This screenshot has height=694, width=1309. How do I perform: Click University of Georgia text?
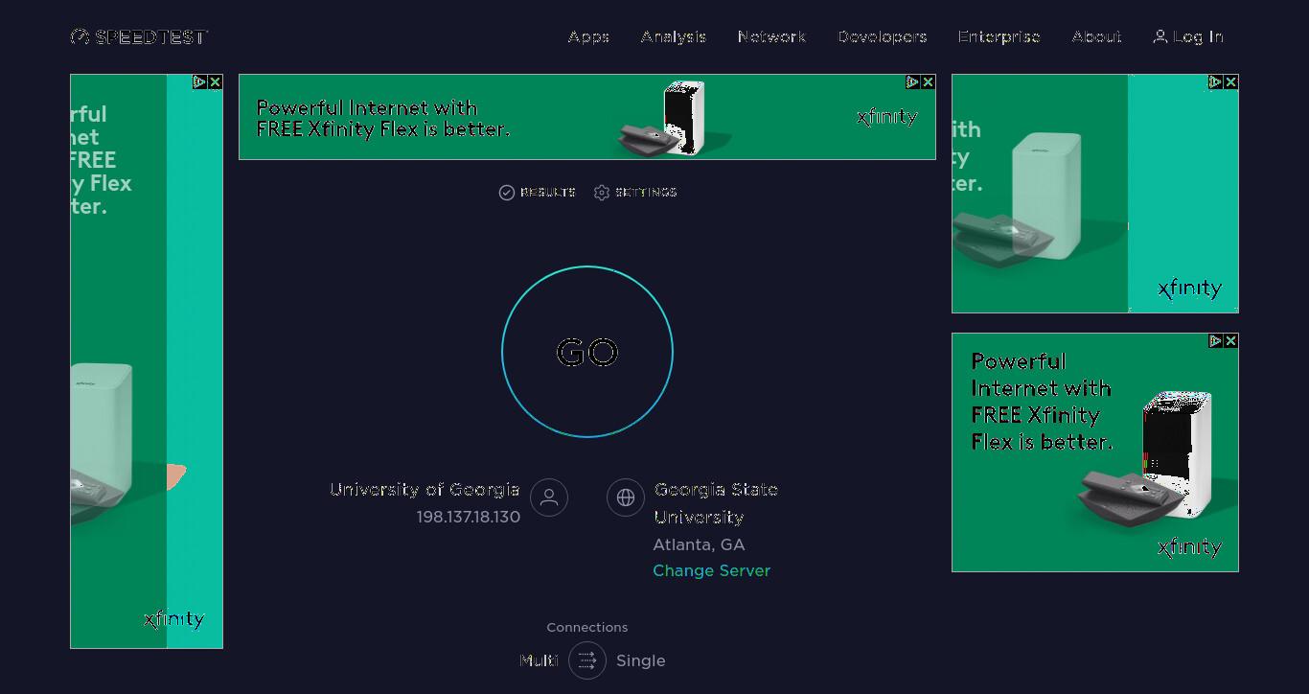pyautogui.click(x=425, y=490)
